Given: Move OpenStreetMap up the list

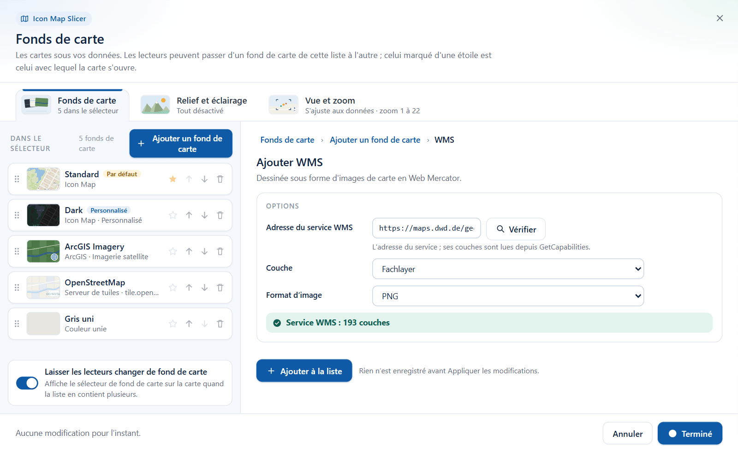Looking at the screenshot, I should (x=189, y=288).
